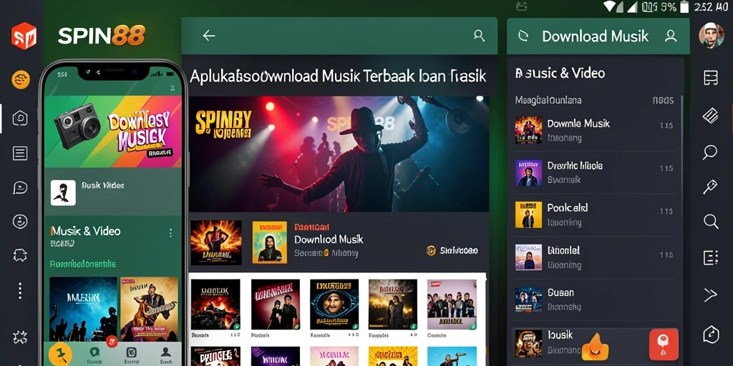Click the Download Musik title in center panel

pyautogui.click(x=329, y=239)
